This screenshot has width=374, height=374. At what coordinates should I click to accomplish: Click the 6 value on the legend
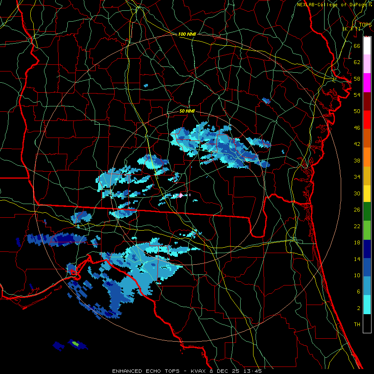(x=358, y=292)
